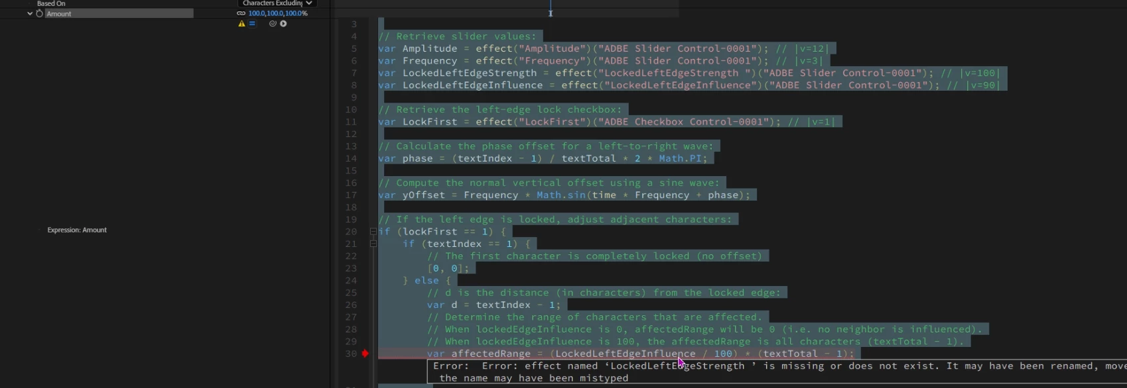
Task: Click the Based On property label
Action: click(x=51, y=3)
